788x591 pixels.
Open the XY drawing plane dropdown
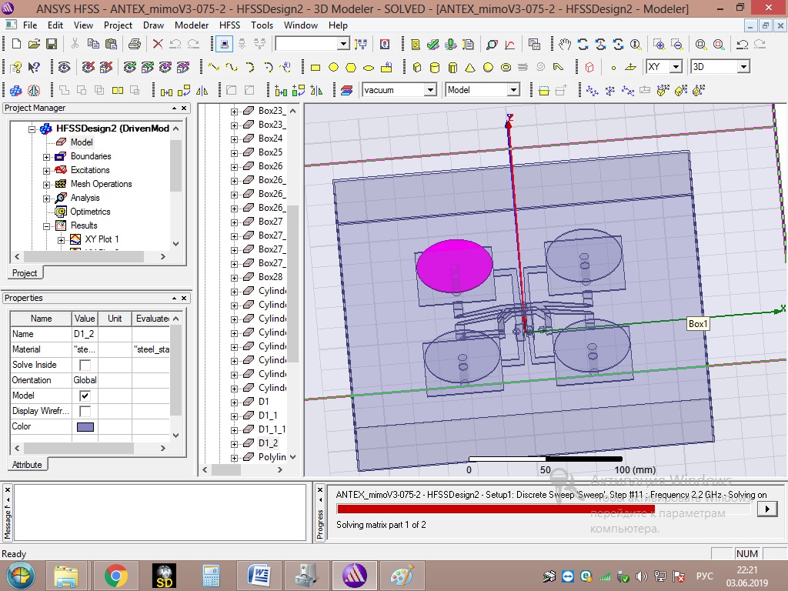[676, 67]
